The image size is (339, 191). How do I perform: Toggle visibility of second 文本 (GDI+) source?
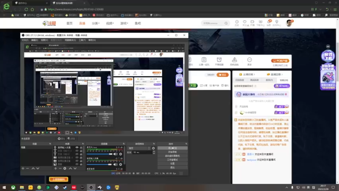click(x=77, y=154)
